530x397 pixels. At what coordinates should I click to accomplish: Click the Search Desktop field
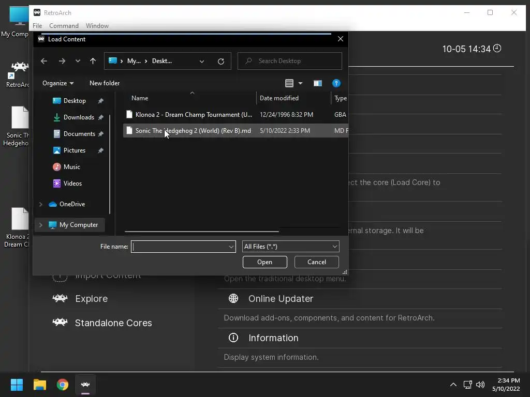click(x=290, y=61)
